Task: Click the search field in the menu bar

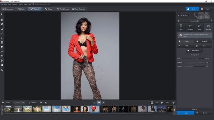Action: tap(42, 4)
